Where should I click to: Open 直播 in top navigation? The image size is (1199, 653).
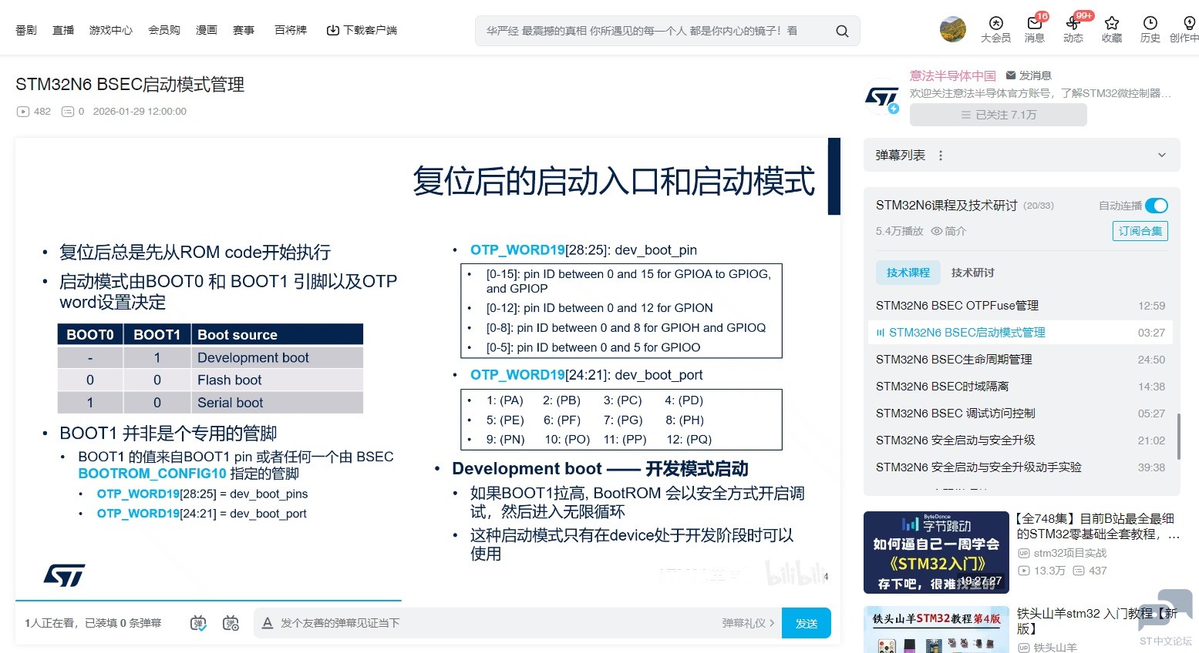[63, 30]
